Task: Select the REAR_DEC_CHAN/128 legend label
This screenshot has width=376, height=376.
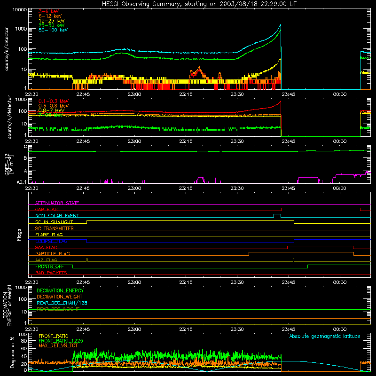Action: pos(62,303)
